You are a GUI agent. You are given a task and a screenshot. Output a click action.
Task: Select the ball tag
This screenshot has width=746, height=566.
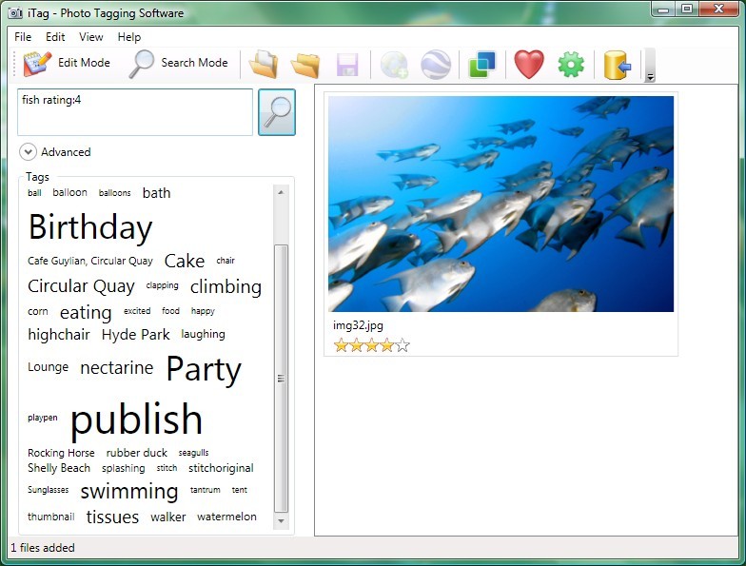click(34, 192)
